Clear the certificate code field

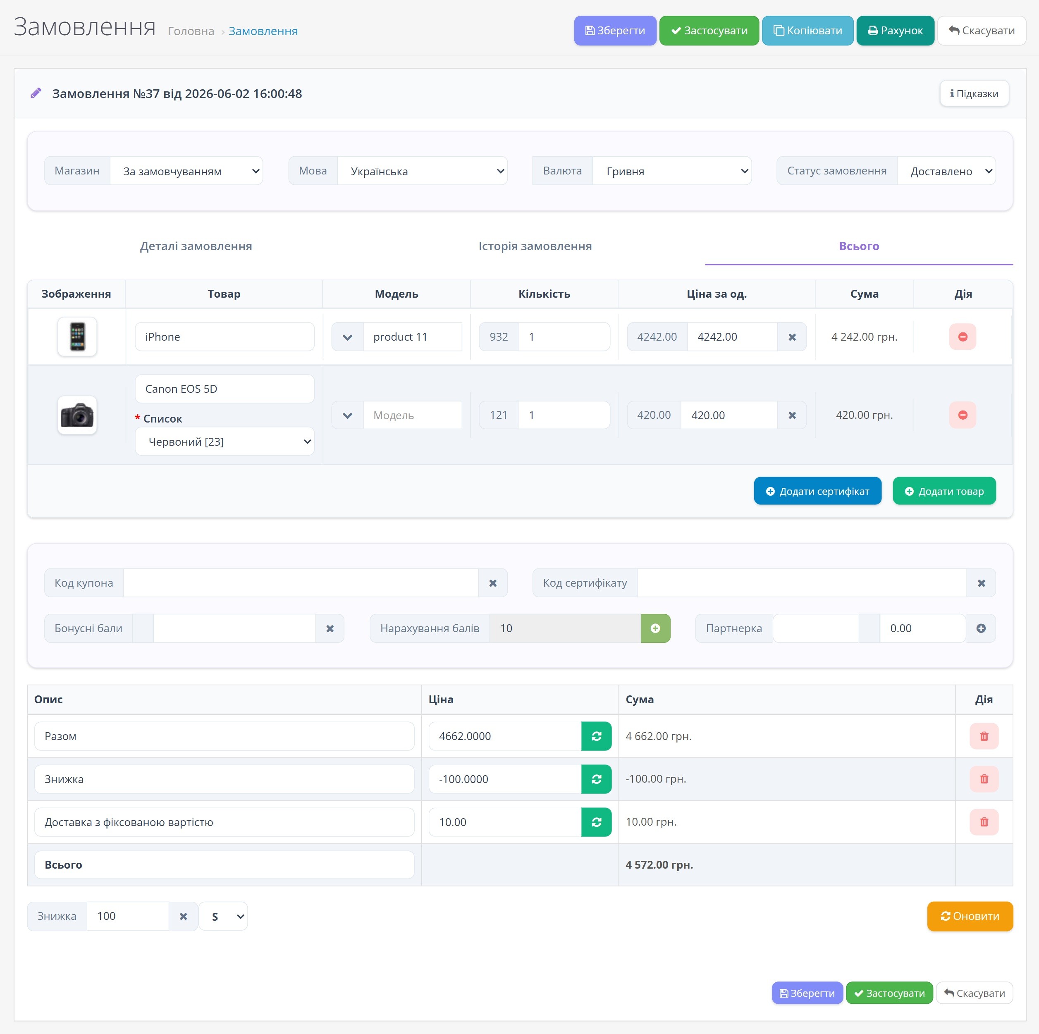(981, 583)
